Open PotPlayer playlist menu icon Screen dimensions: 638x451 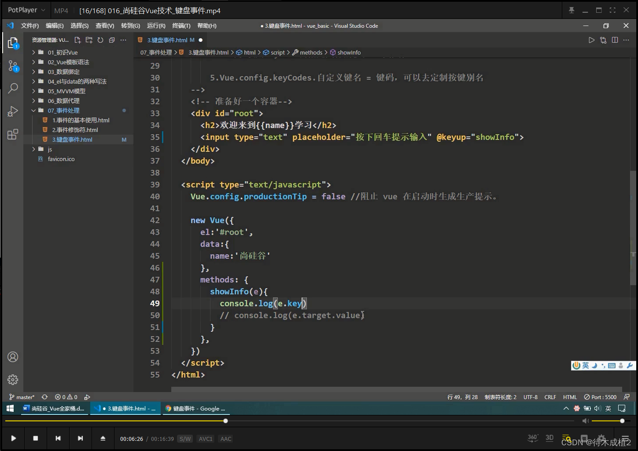pos(625,438)
